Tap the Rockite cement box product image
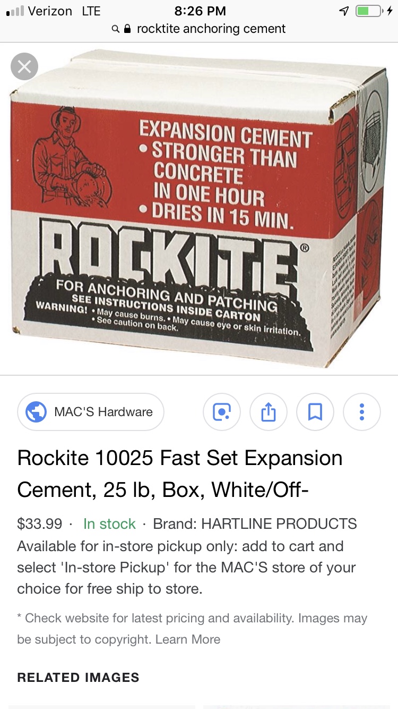This screenshot has height=709, width=398. [199, 208]
